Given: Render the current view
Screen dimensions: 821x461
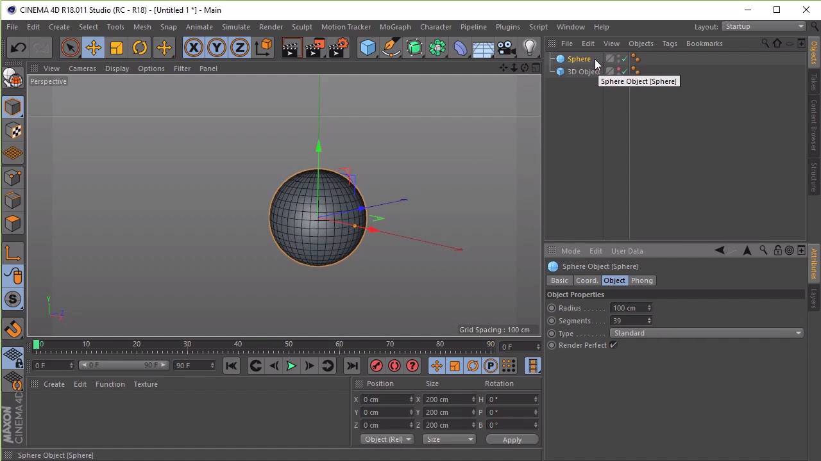Looking at the screenshot, I should (291, 47).
